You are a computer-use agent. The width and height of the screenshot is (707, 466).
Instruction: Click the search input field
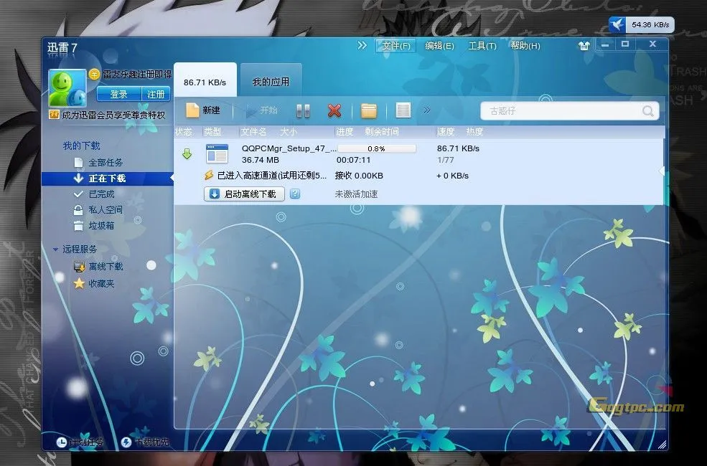point(560,111)
